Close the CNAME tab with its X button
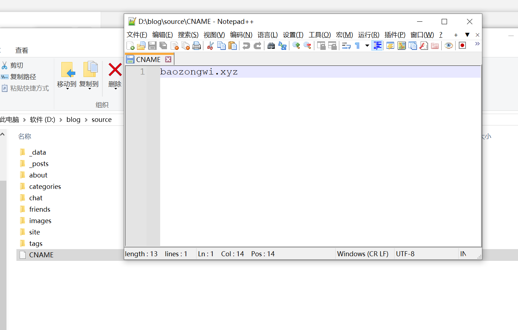 click(x=168, y=60)
